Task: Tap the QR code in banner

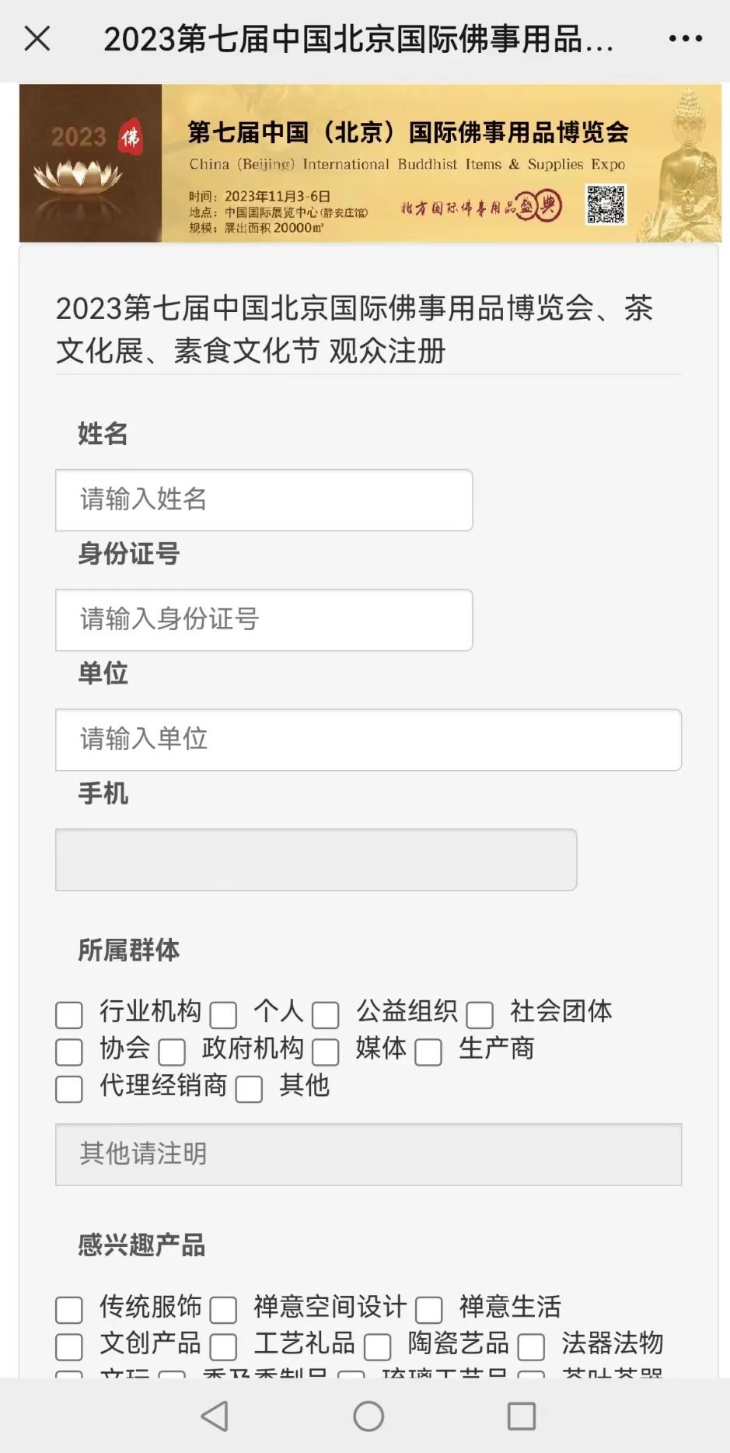Action: [x=606, y=205]
